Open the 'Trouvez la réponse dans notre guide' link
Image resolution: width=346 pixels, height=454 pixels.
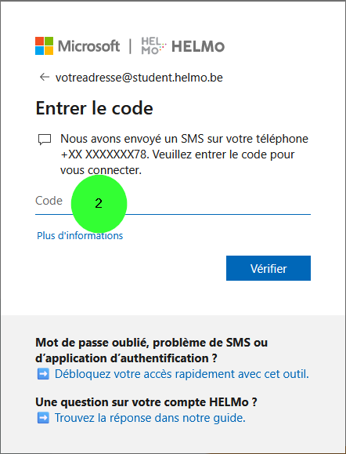click(150, 418)
